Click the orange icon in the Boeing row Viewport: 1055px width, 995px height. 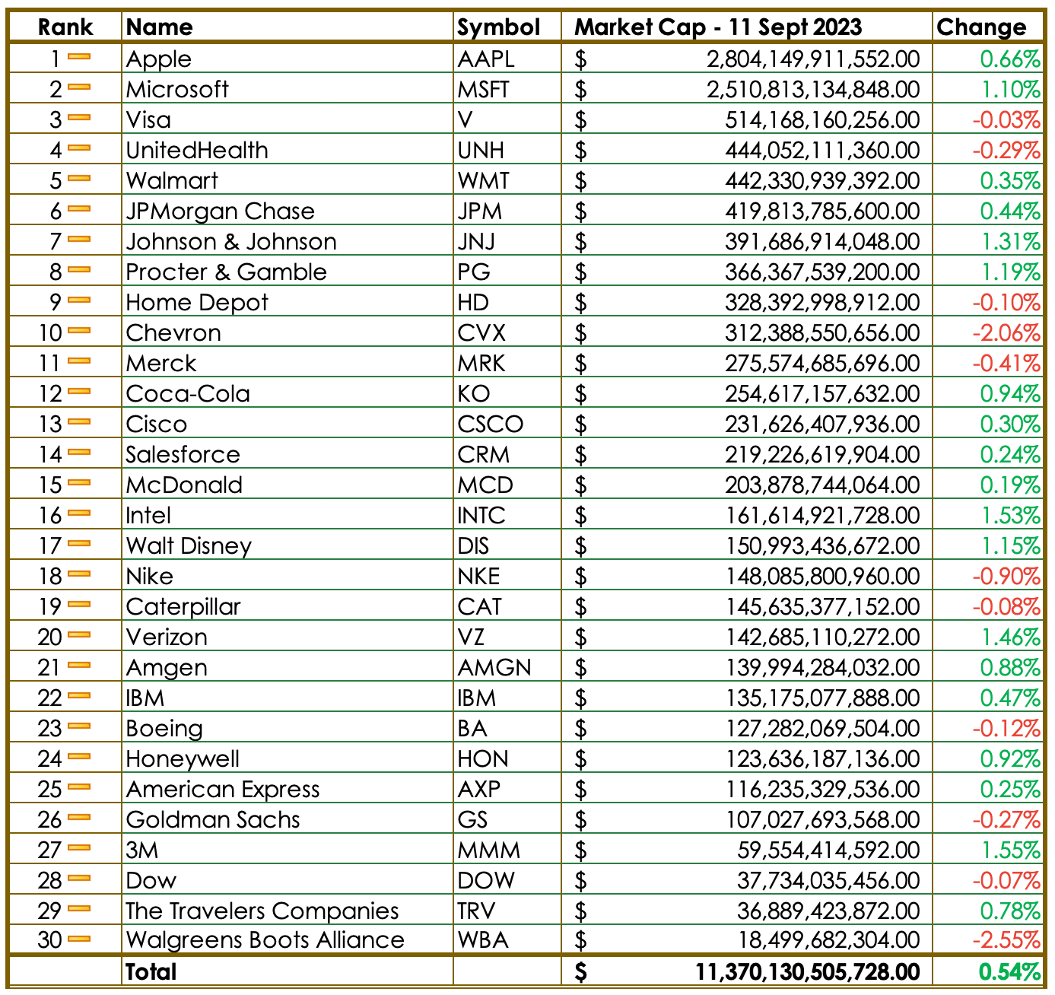click(79, 726)
